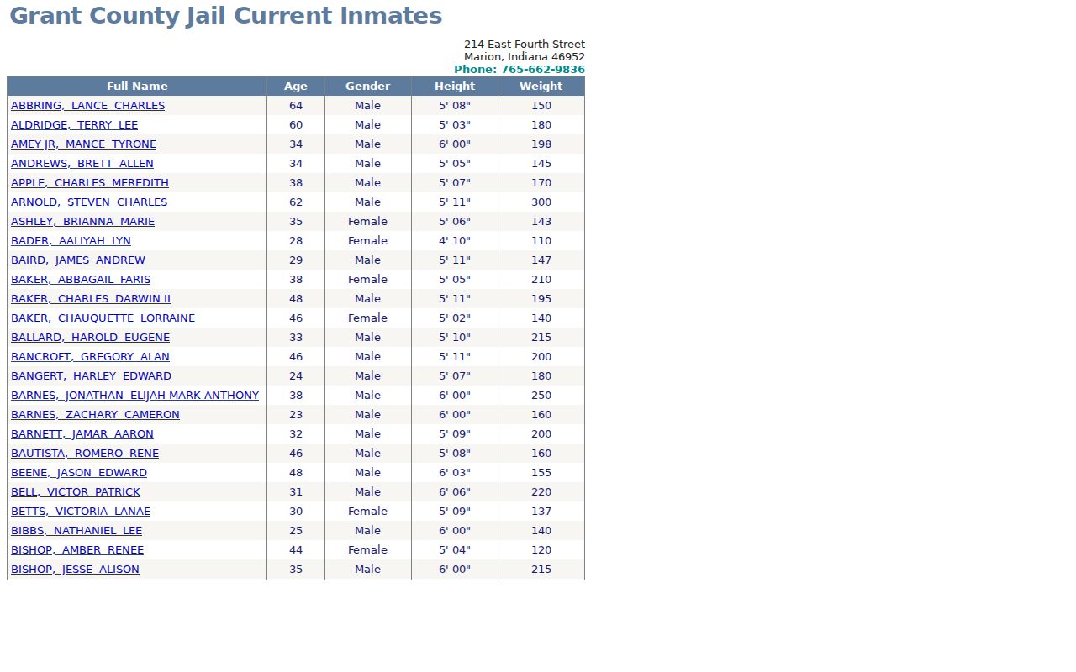Click BARNES, JONATHAN ELIJAH MARK ANTHONY link
Screen dimensions: 1076x672
coord(134,396)
